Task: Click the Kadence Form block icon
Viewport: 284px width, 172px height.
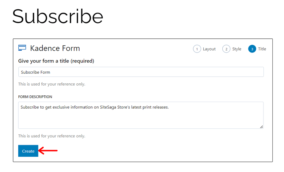Action: click(x=22, y=48)
